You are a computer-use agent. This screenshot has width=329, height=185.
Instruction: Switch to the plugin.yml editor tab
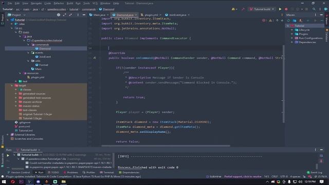pyautogui.click(x=151, y=15)
